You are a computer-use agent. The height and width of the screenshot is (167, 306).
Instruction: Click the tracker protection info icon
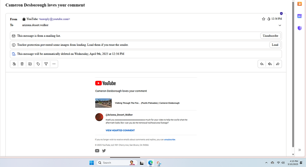click(14, 45)
